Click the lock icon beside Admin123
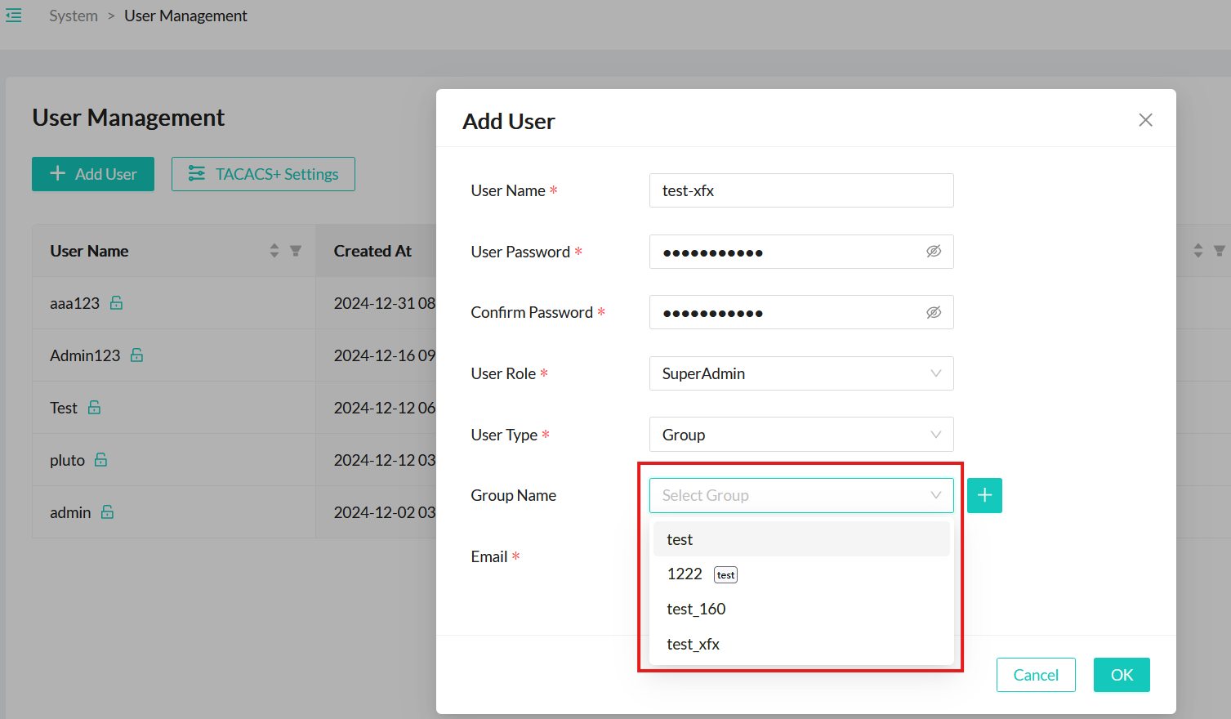The width and height of the screenshot is (1231, 719). pyautogui.click(x=137, y=355)
